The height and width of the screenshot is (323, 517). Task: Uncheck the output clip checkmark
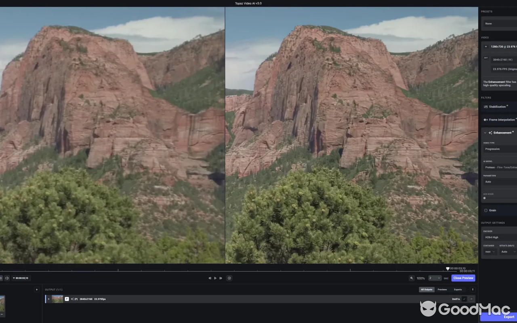[x=463, y=299]
